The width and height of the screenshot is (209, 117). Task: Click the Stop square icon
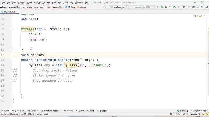point(178,7)
